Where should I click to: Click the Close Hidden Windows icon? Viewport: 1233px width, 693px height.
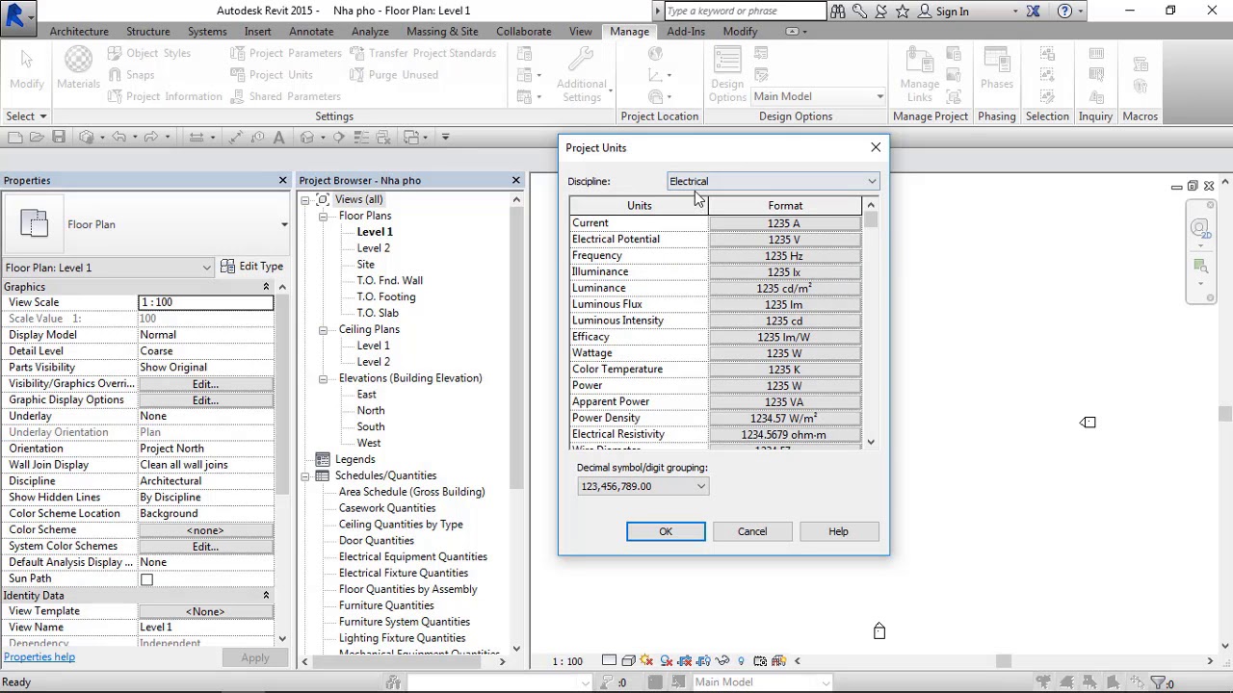(384, 138)
